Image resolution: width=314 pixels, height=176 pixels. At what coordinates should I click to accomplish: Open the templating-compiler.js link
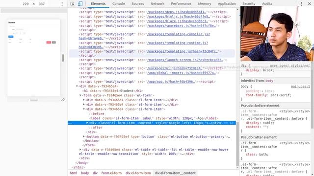pos(178,34)
